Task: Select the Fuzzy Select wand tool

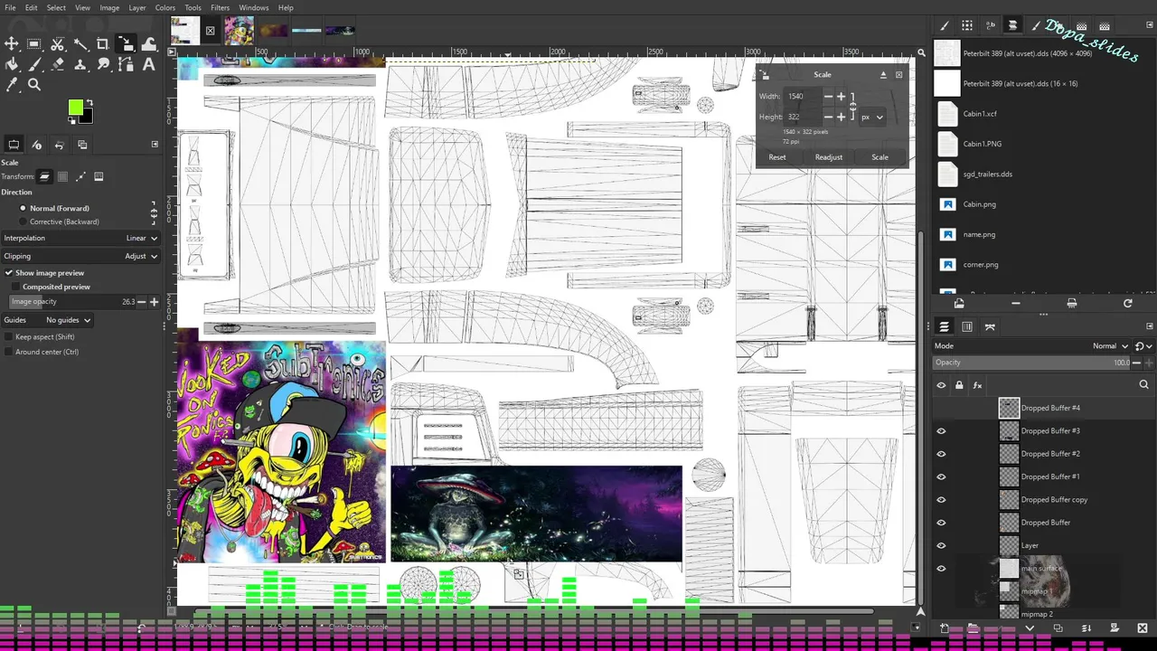Action: pyautogui.click(x=80, y=44)
